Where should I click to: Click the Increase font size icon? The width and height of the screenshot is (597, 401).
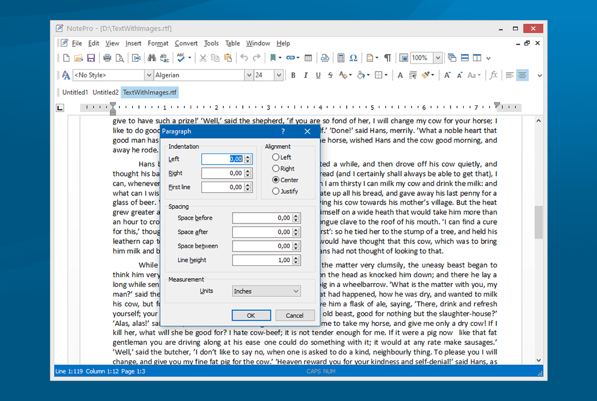tap(447, 75)
